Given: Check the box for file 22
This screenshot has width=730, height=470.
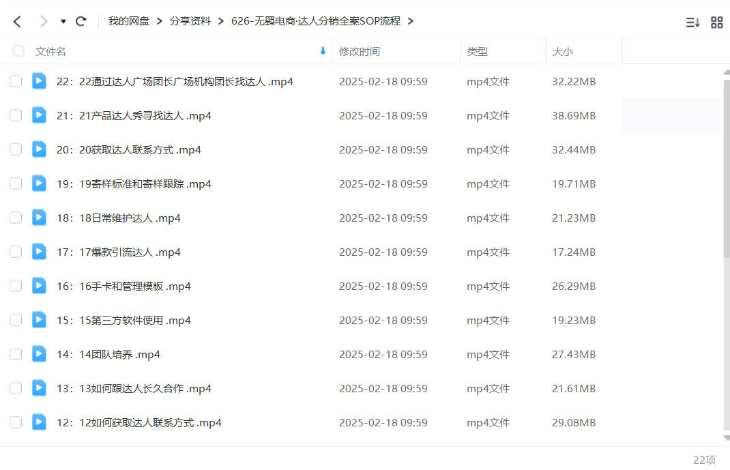Looking at the screenshot, I should tap(16, 81).
